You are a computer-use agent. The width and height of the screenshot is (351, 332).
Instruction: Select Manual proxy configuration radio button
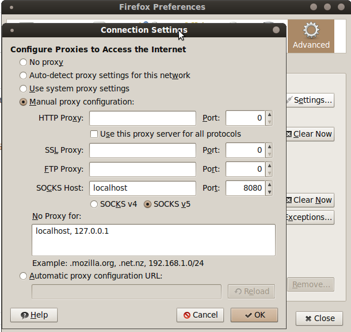(23, 102)
